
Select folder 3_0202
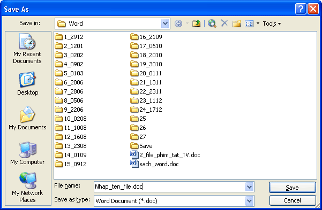(x=69, y=55)
